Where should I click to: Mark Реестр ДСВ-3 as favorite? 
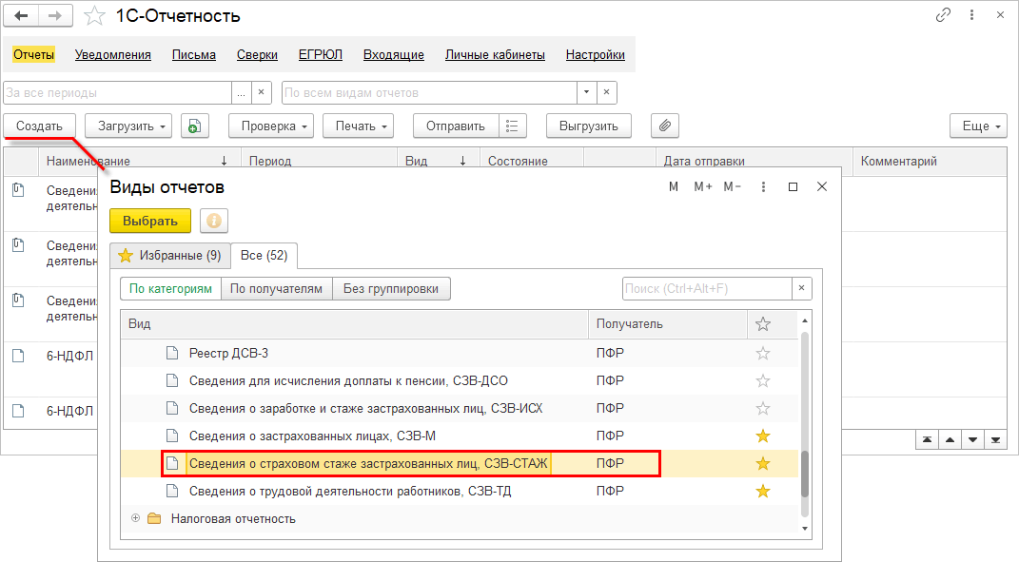coord(763,354)
